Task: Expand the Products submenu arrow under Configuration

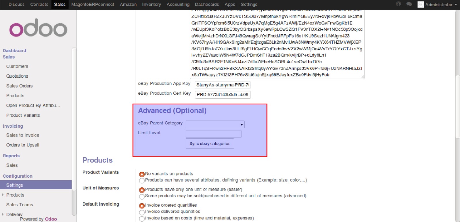Action: point(3,195)
